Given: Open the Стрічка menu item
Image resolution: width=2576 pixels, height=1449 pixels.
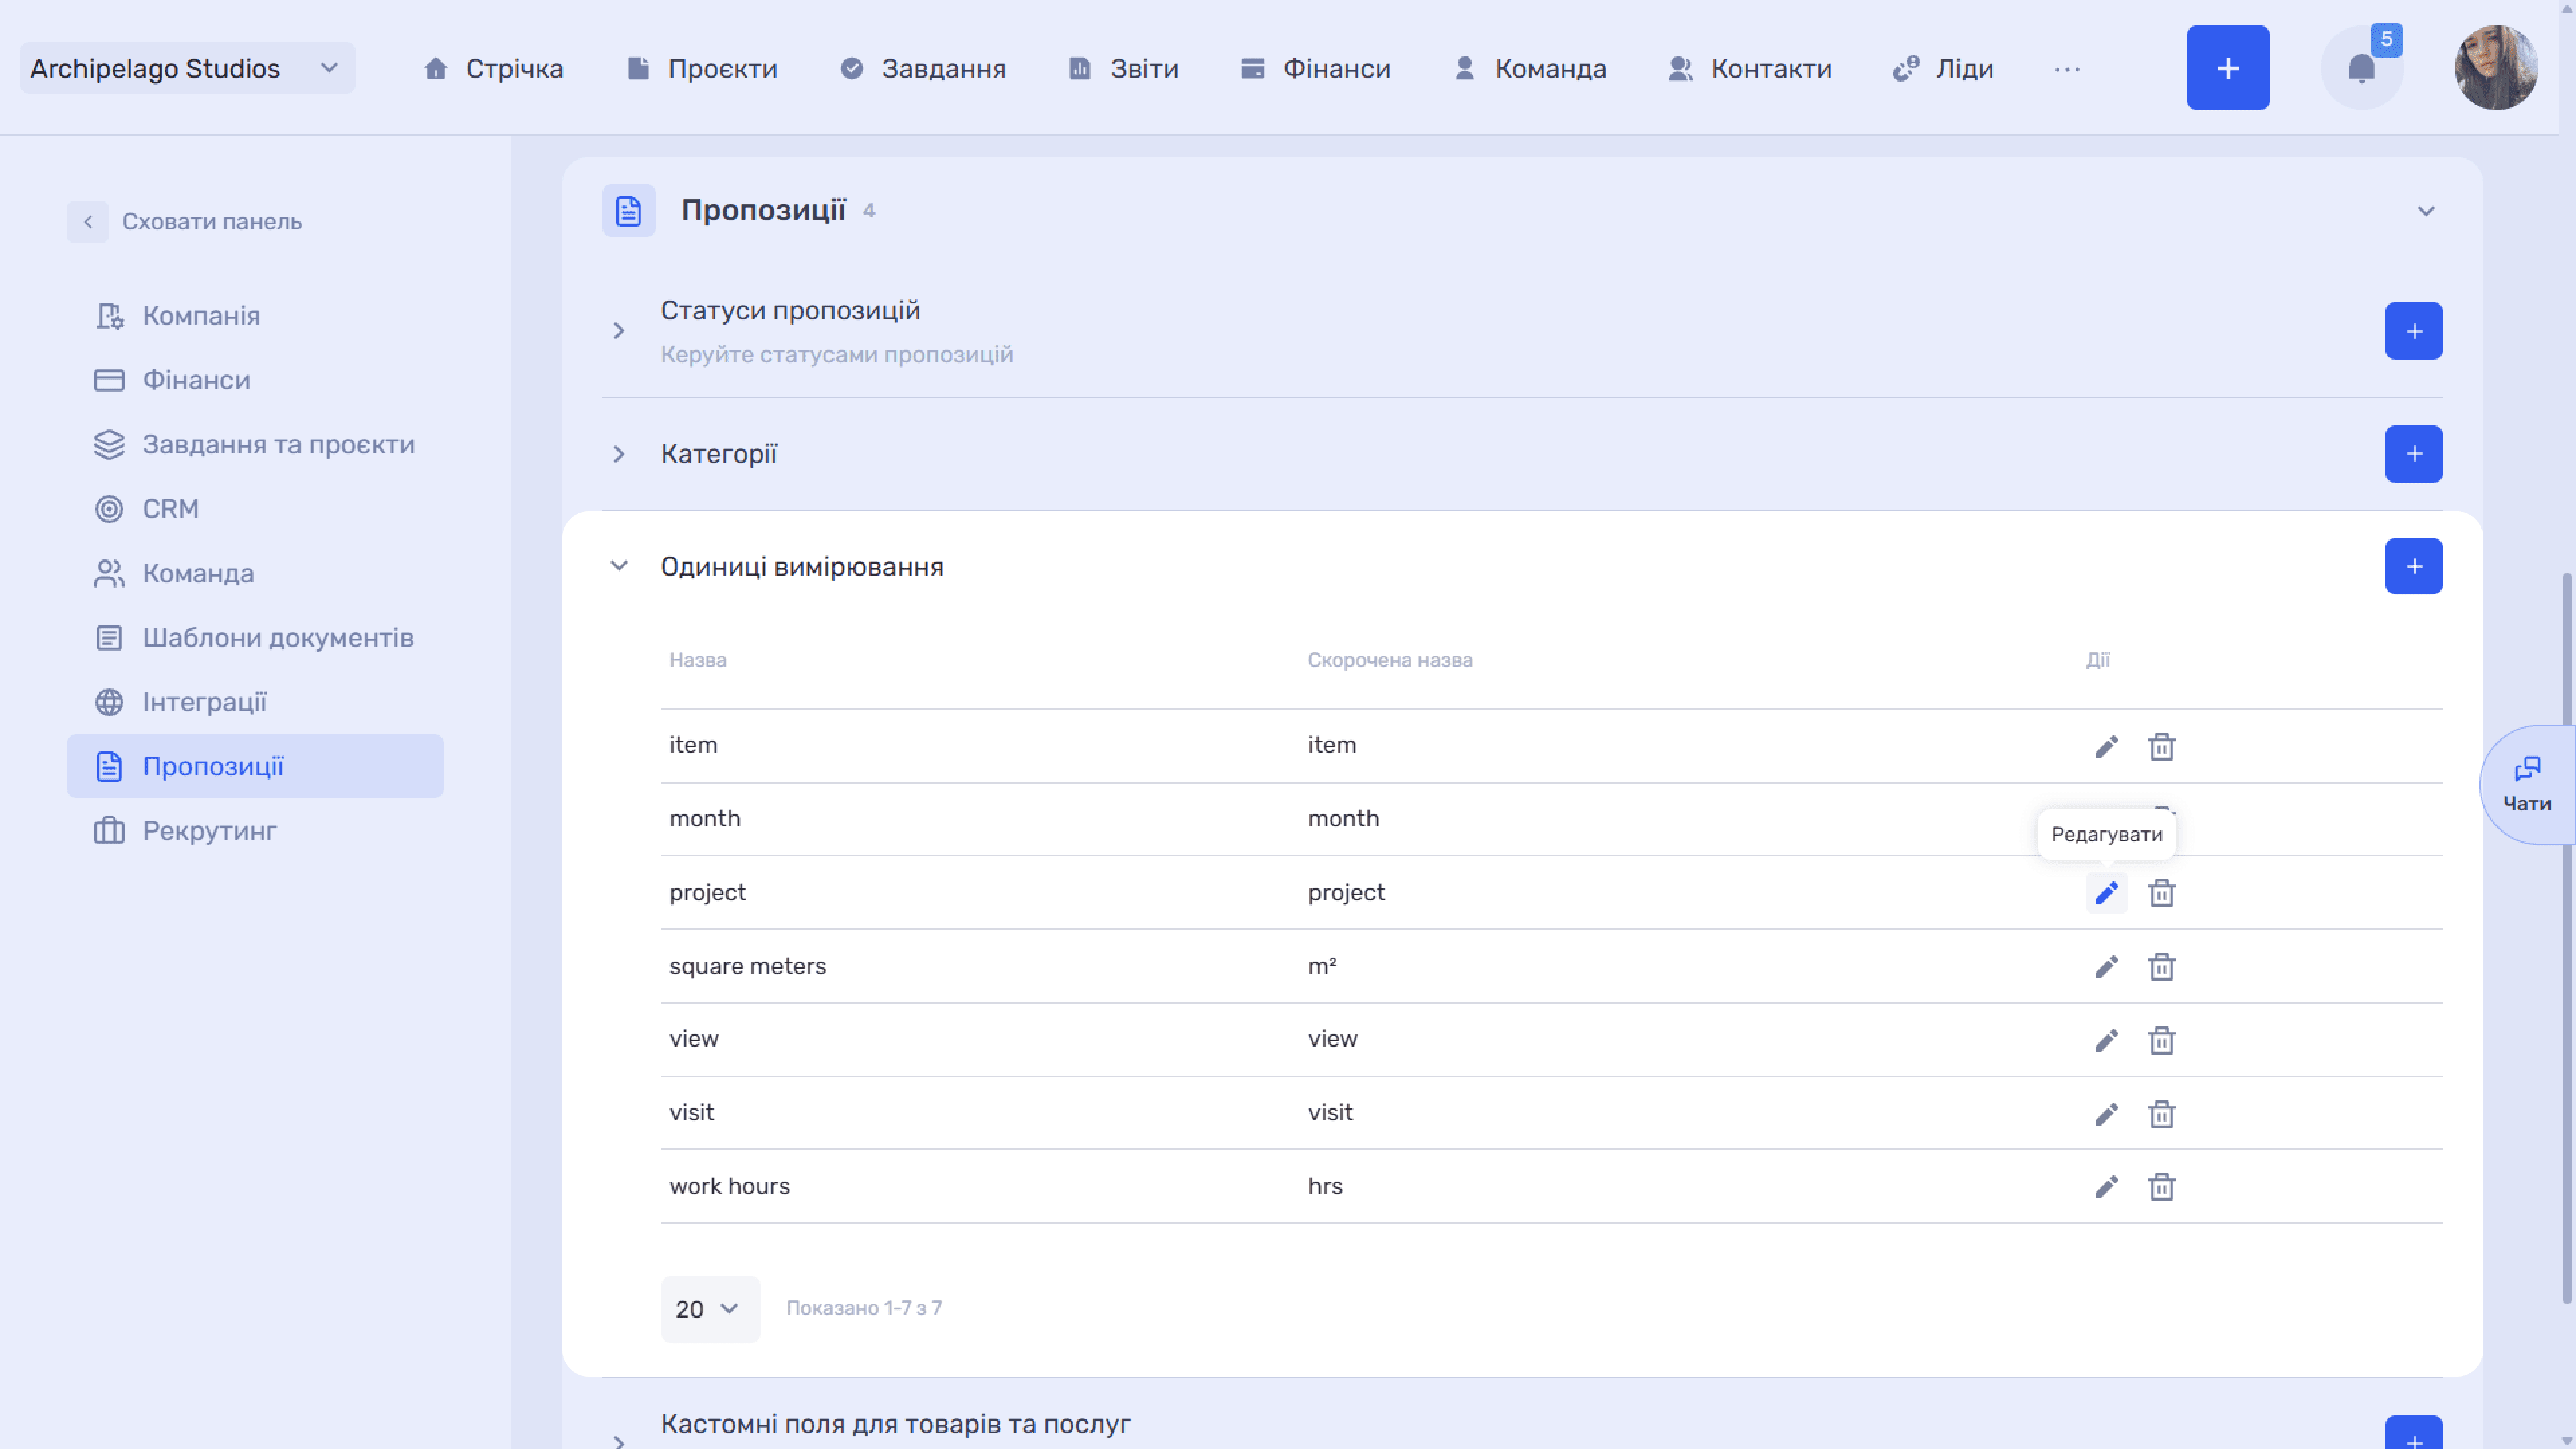Looking at the screenshot, I should [493, 68].
